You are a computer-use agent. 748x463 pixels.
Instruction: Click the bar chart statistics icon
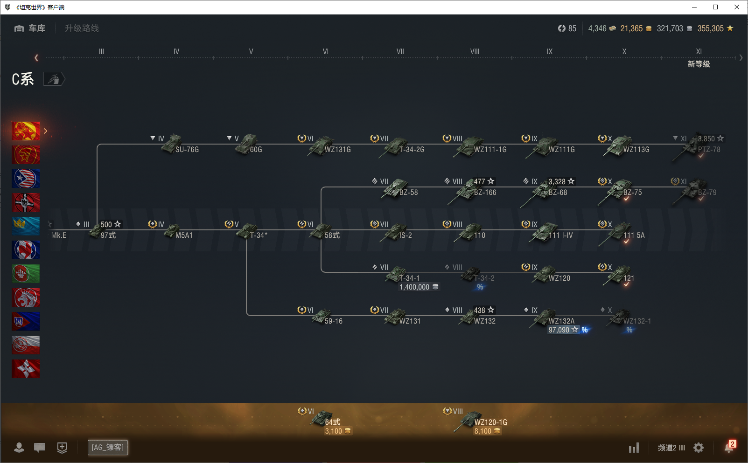tap(634, 448)
